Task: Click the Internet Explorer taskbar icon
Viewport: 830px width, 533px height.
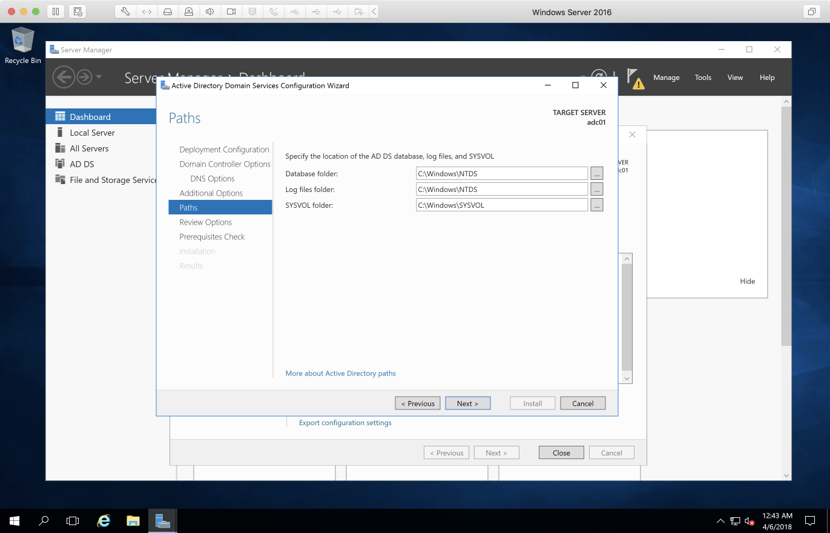Action: (104, 520)
